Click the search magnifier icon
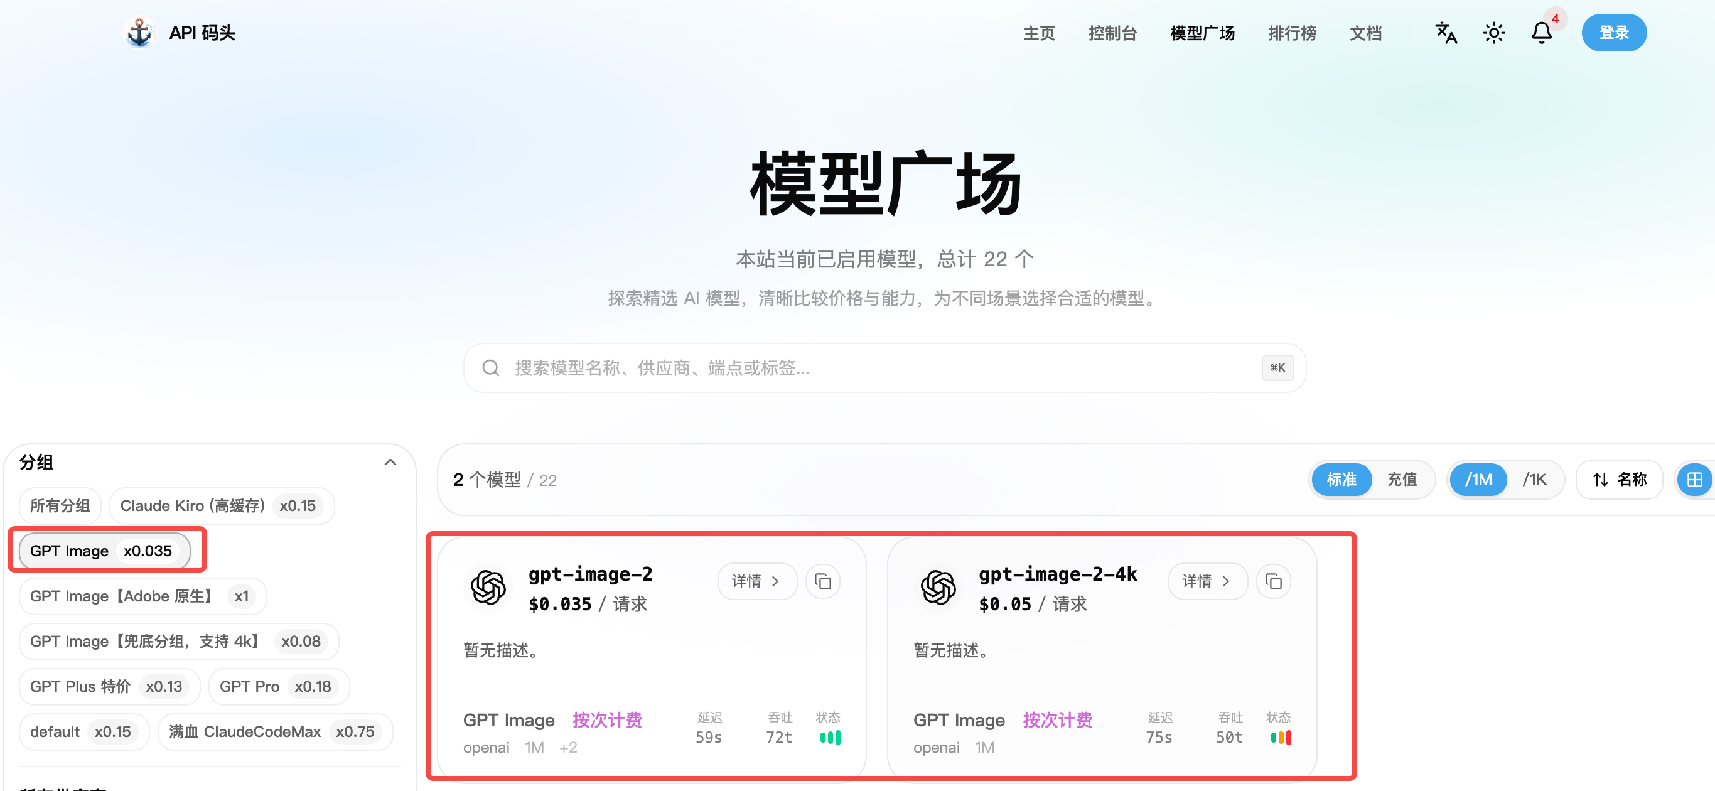This screenshot has height=791, width=1715. pyautogui.click(x=491, y=369)
